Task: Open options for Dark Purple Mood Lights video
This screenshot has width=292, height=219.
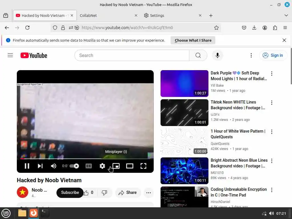Action: coord(272,74)
